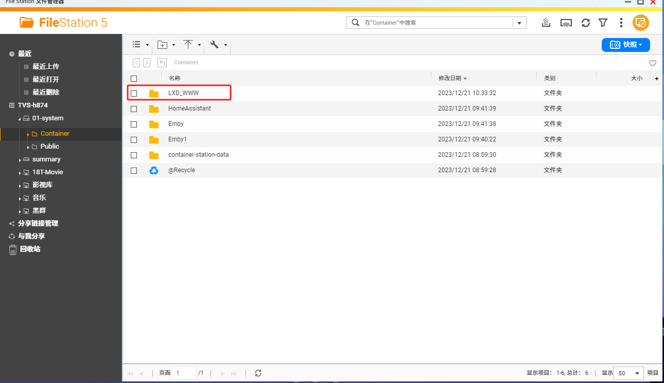Click the remote mount icon in header

[566, 23]
